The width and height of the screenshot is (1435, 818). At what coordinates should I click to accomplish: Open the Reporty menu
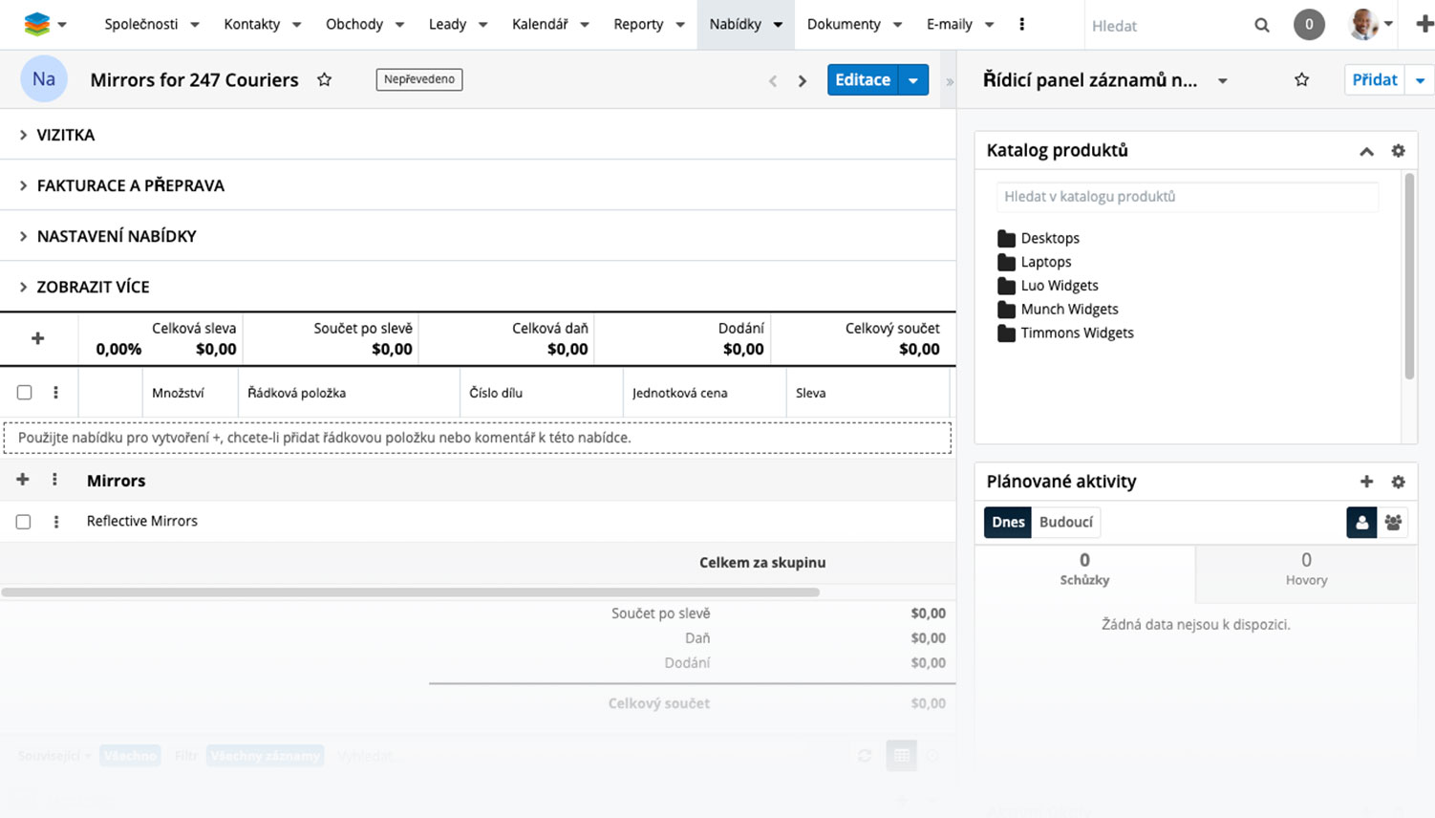click(x=638, y=25)
